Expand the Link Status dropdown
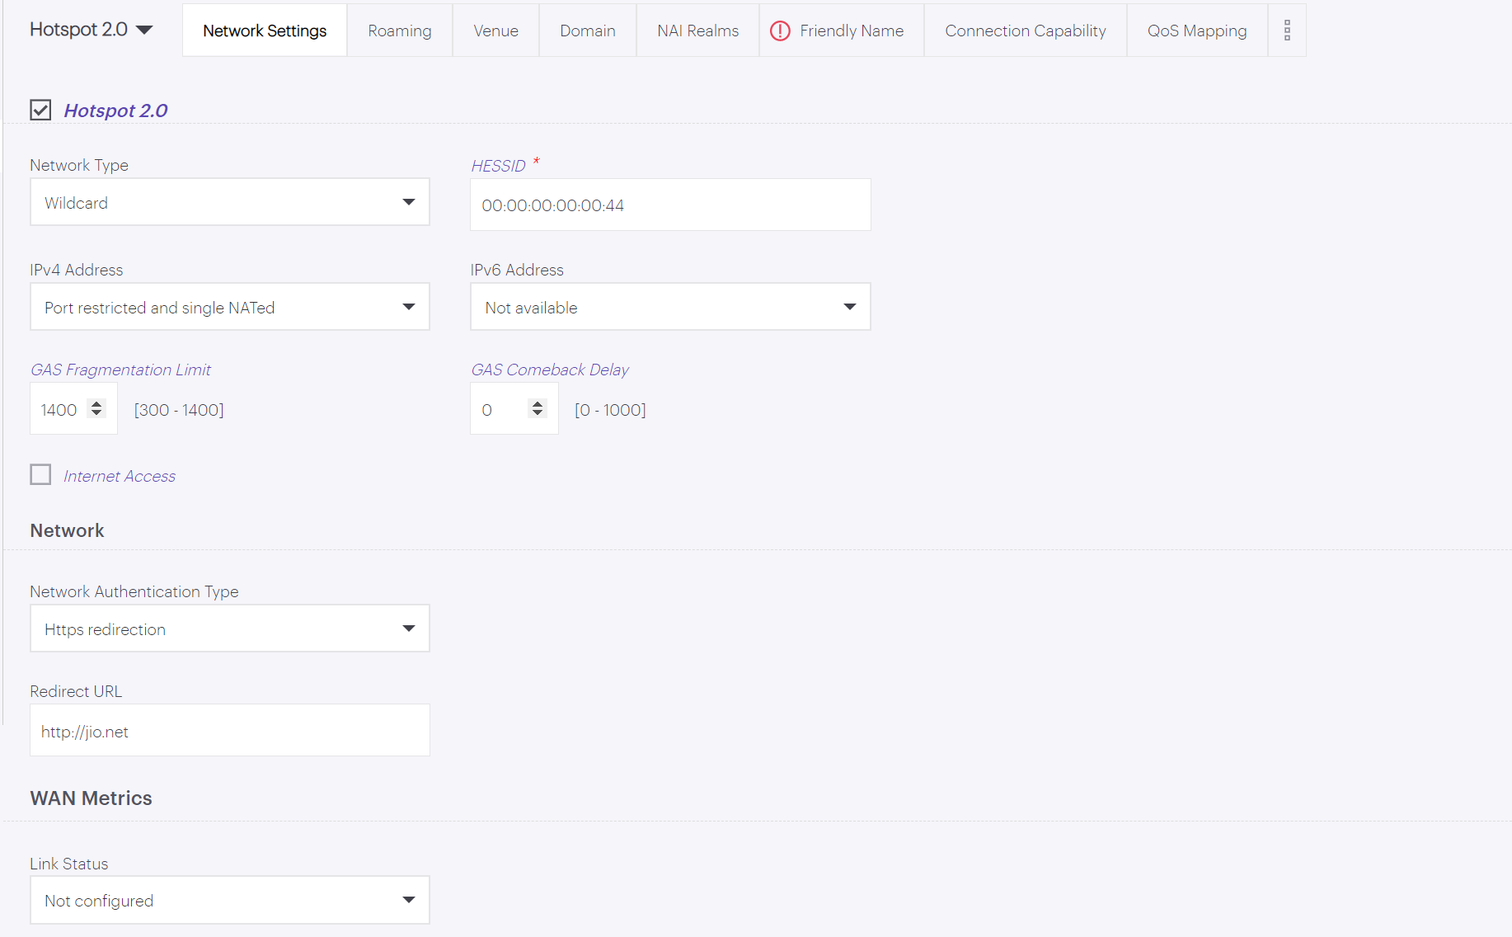The width and height of the screenshot is (1512, 937). tap(229, 901)
